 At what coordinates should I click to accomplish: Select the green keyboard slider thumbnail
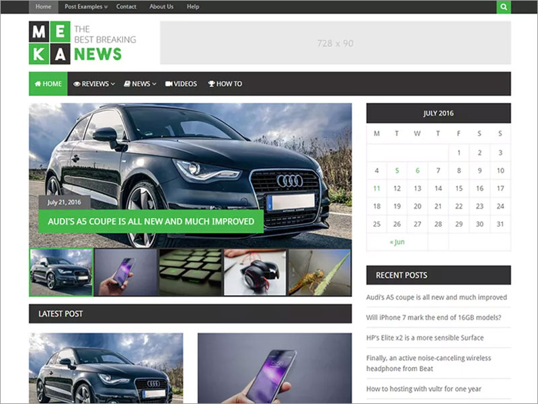(x=190, y=272)
